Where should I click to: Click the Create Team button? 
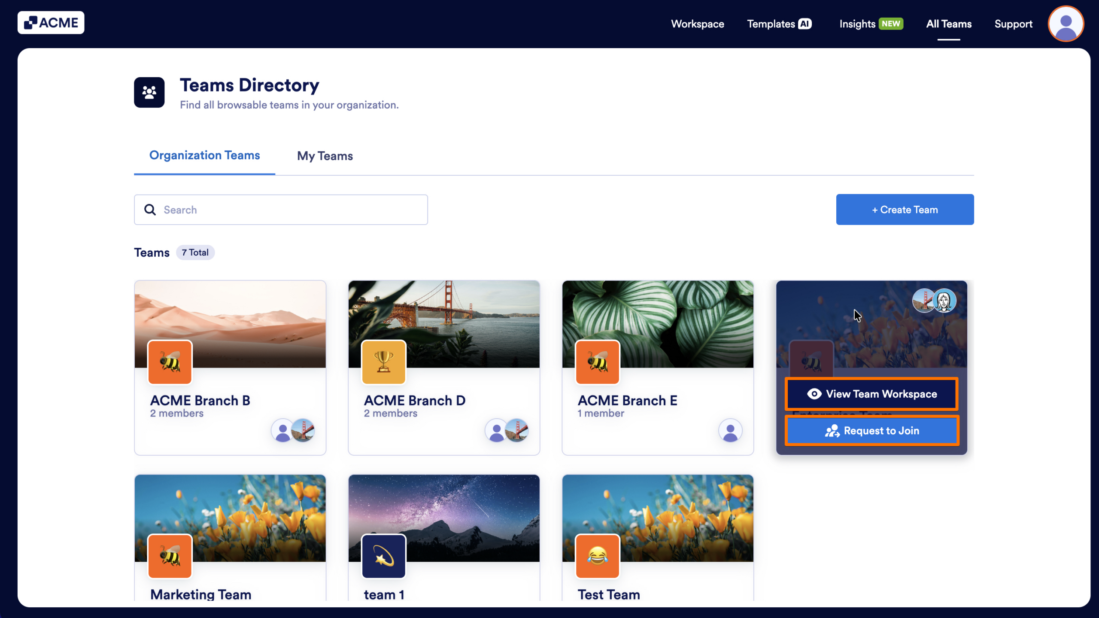click(x=905, y=210)
